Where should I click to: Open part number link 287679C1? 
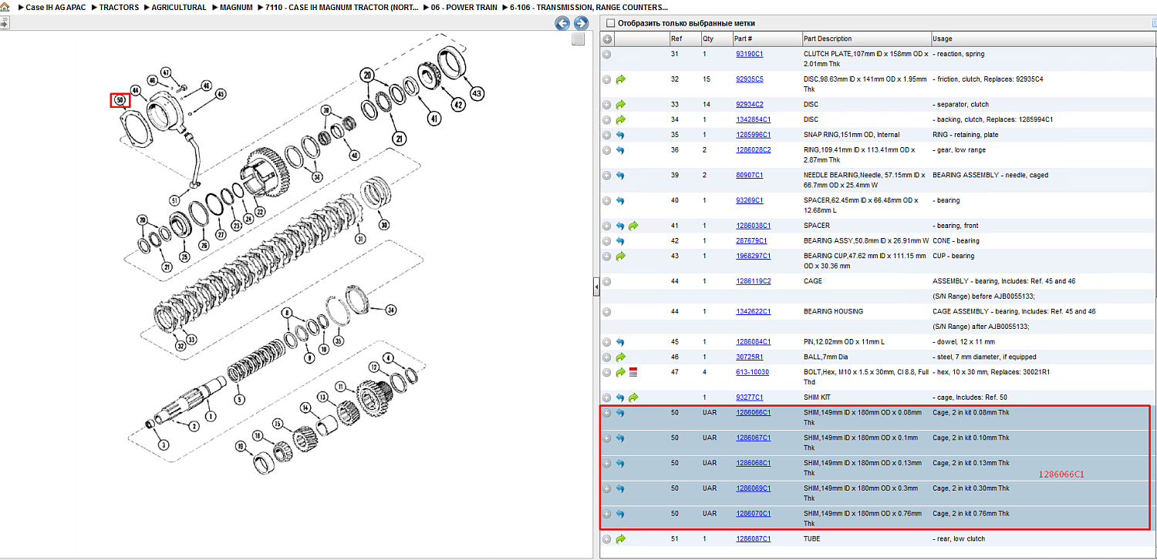pos(751,240)
